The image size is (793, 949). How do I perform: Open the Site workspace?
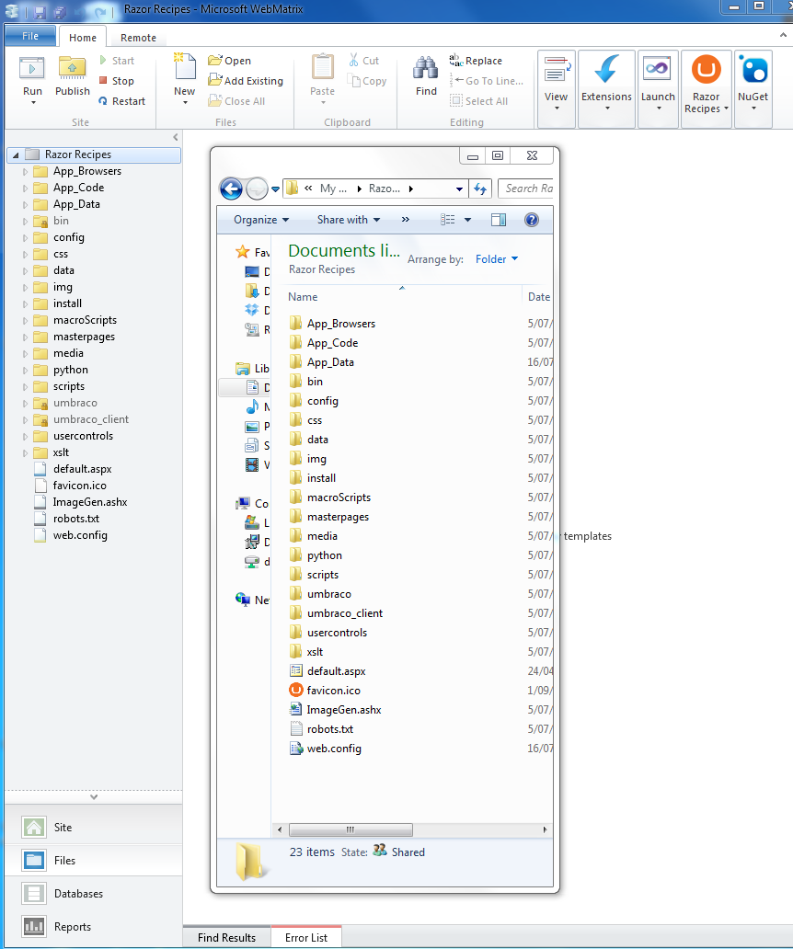(x=93, y=828)
